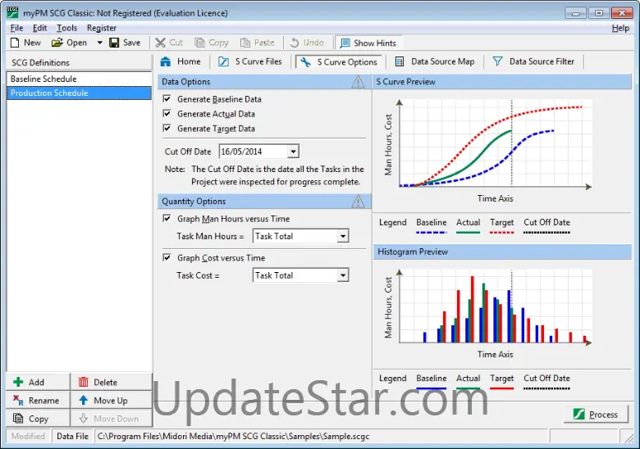Click the red Delete icon

[x=84, y=382]
